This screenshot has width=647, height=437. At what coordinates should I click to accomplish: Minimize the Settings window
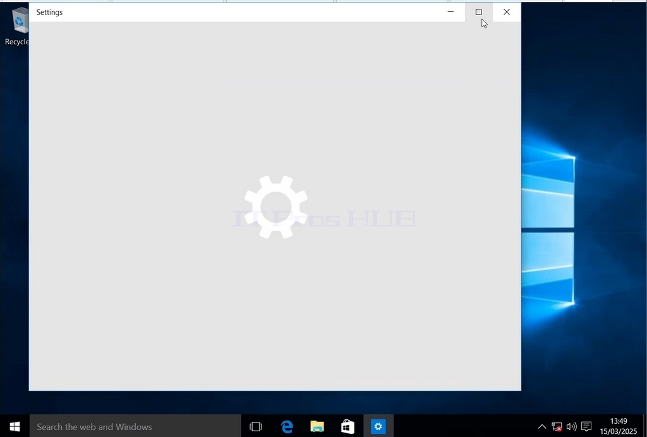click(450, 12)
